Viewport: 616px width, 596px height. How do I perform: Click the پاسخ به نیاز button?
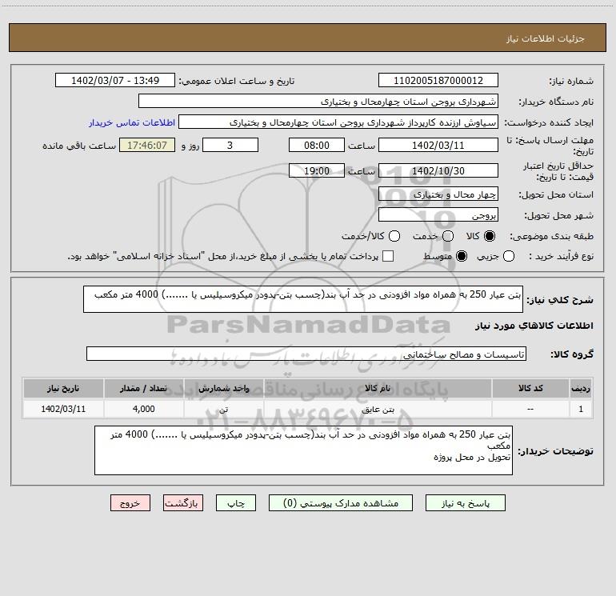[465, 503]
